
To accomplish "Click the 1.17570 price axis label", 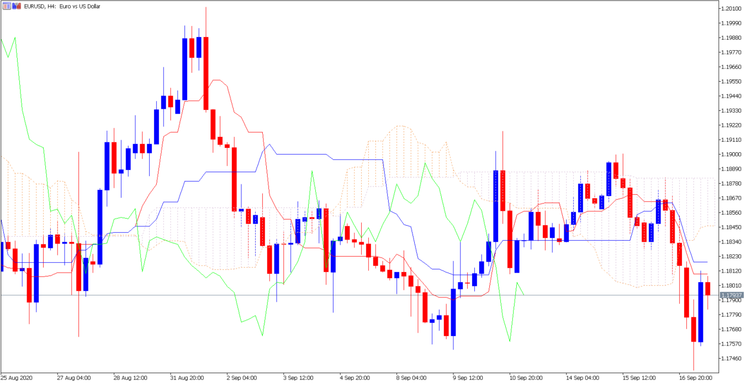I will [732, 344].
